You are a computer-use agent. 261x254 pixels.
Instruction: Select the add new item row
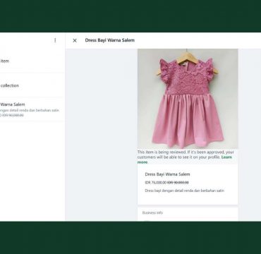click(32, 61)
